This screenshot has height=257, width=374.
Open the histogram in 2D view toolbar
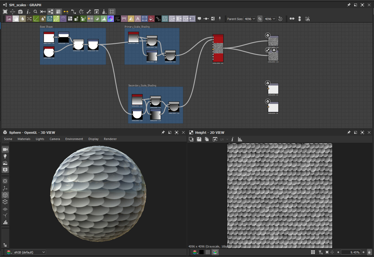point(240,139)
